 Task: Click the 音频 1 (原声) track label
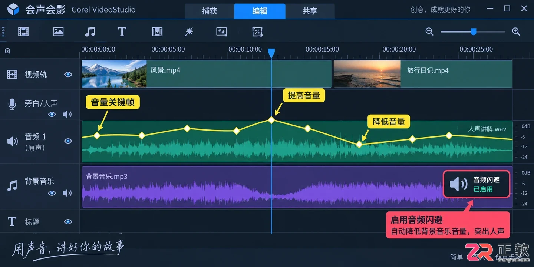coord(35,142)
